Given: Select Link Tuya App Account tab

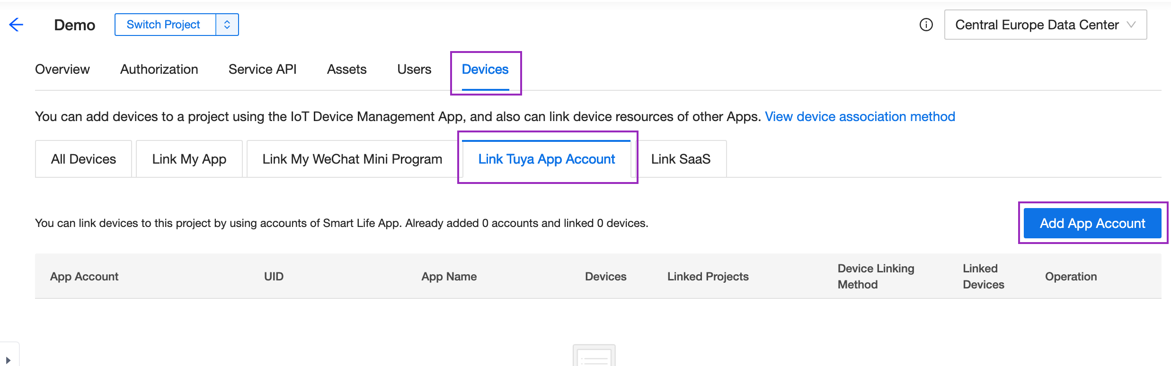Looking at the screenshot, I should pyautogui.click(x=546, y=159).
